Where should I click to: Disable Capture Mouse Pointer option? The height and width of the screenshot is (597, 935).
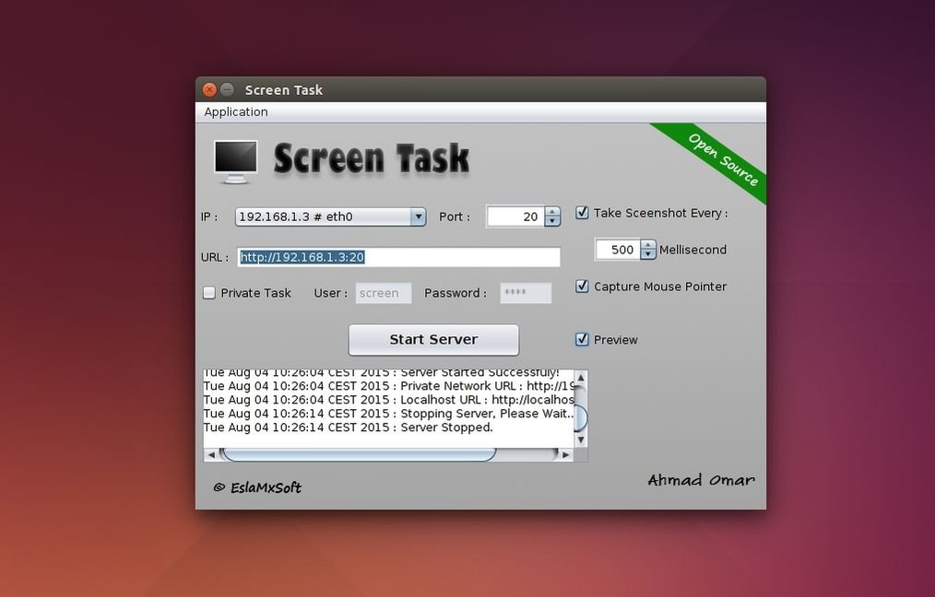(x=582, y=287)
